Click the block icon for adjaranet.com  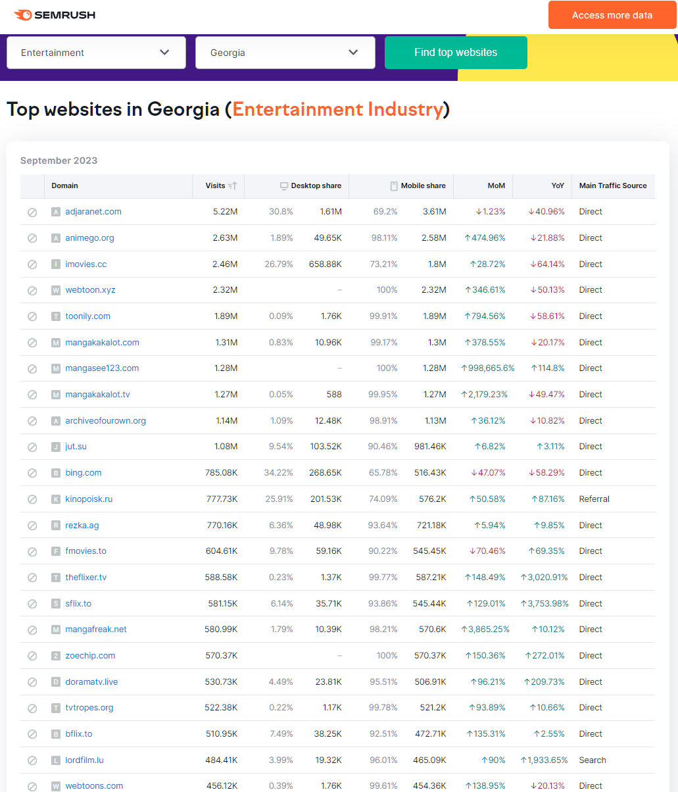pos(32,212)
